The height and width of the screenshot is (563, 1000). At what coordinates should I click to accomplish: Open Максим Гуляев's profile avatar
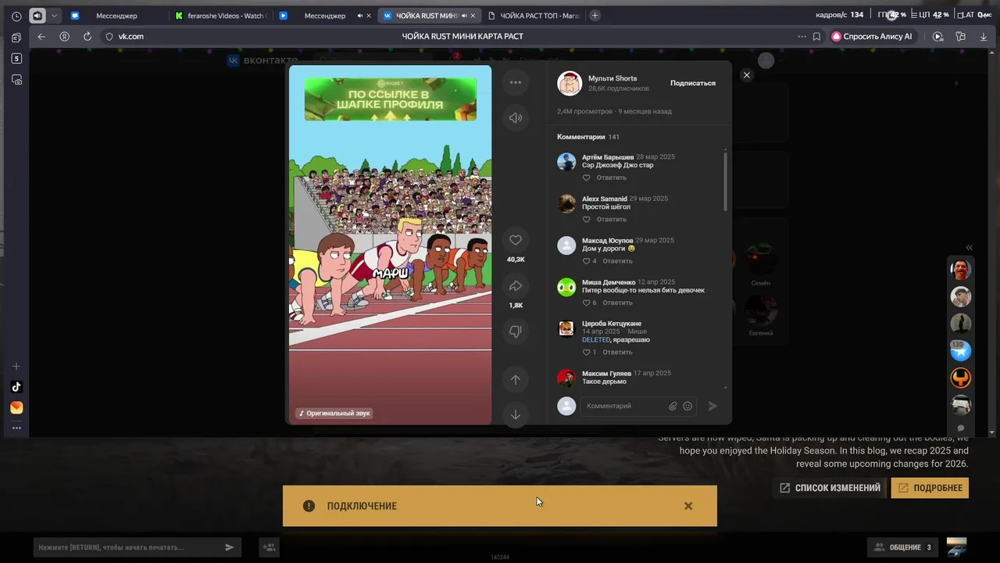[x=566, y=378]
